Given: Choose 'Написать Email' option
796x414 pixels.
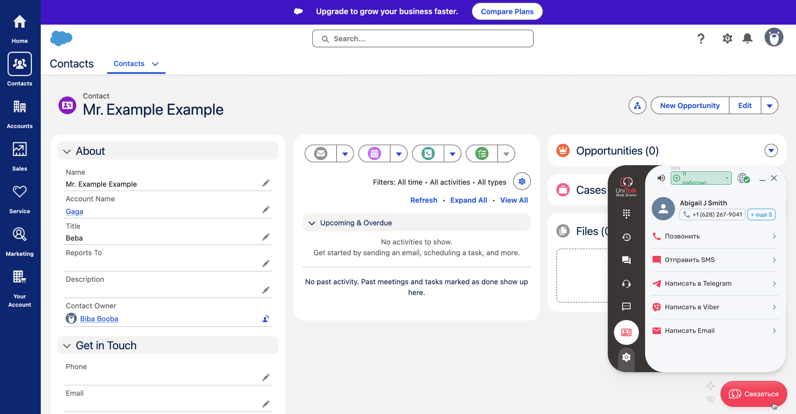Looking at the screenshot, I should pos(715,331).
